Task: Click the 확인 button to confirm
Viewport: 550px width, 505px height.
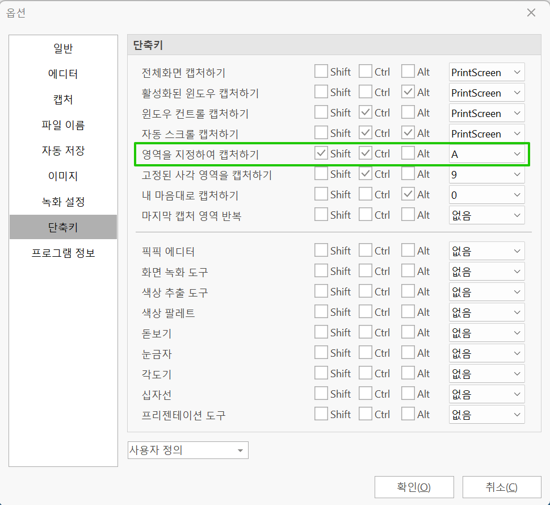Action: (x=414, y=487)
